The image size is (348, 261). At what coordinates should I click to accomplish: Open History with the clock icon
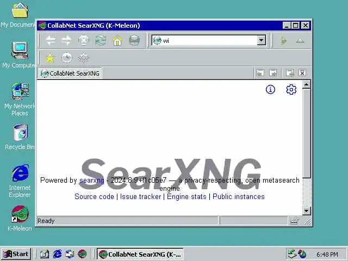click(67, 58)
